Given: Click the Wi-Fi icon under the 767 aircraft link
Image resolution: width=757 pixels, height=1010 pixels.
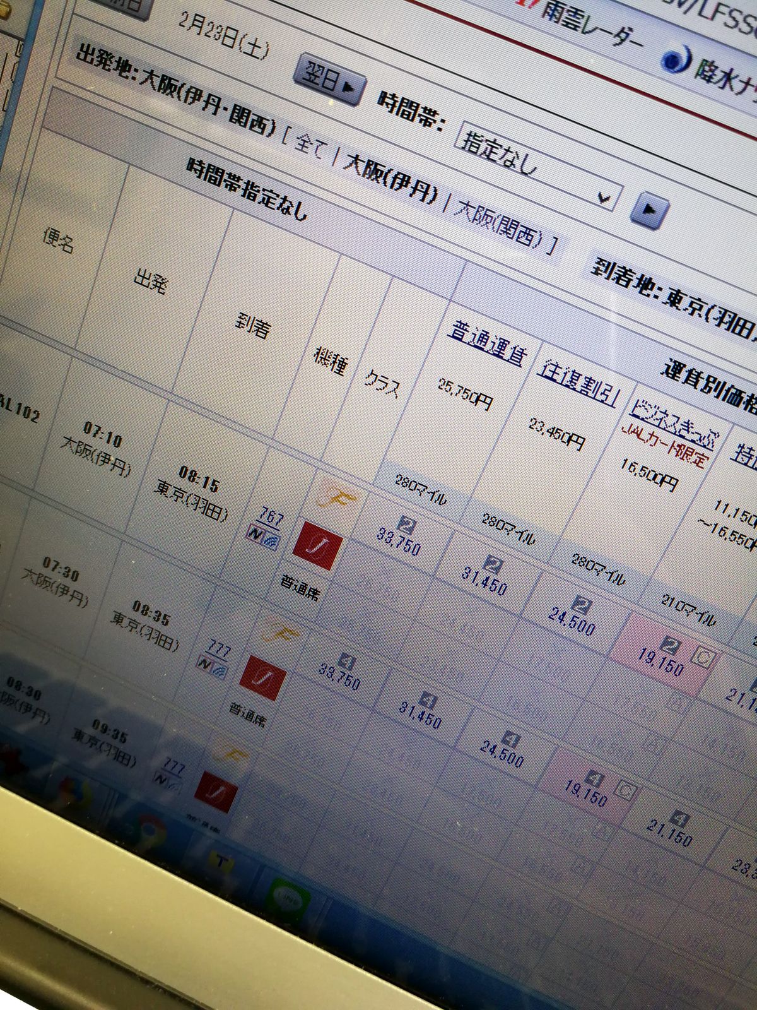Looking at the screenshot, I should pyautogui.click(x=271, y=540).
